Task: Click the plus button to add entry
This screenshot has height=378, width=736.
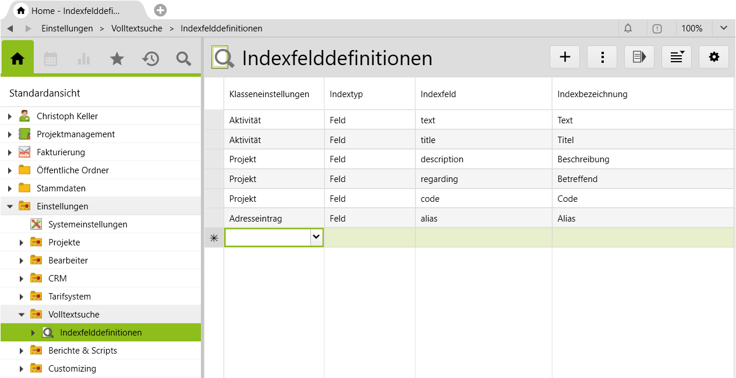Action: pyautogui.click(x=564, y=57)
